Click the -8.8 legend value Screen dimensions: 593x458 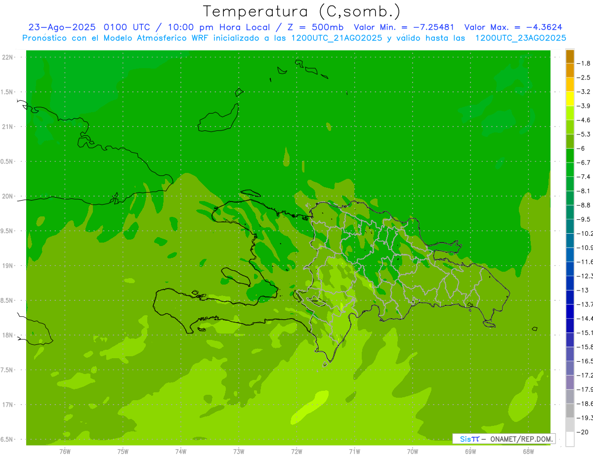coord(584,205)
